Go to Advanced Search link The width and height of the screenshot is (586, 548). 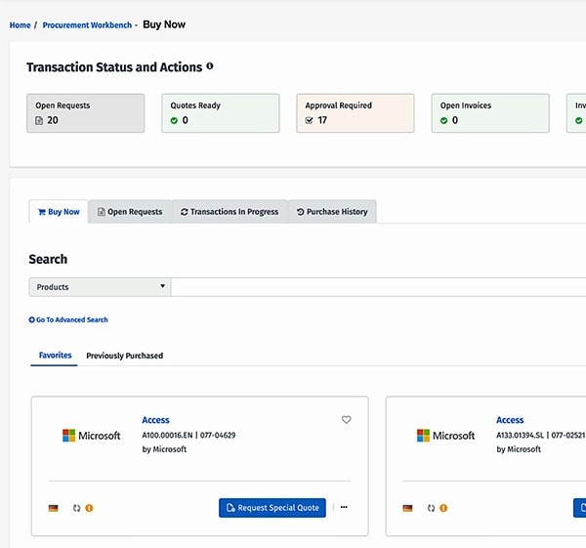68,319
